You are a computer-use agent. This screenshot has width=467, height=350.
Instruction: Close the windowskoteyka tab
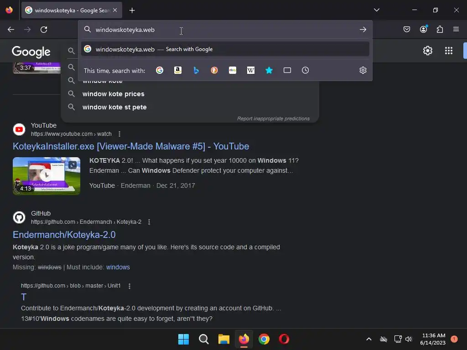tap(115, 10)
